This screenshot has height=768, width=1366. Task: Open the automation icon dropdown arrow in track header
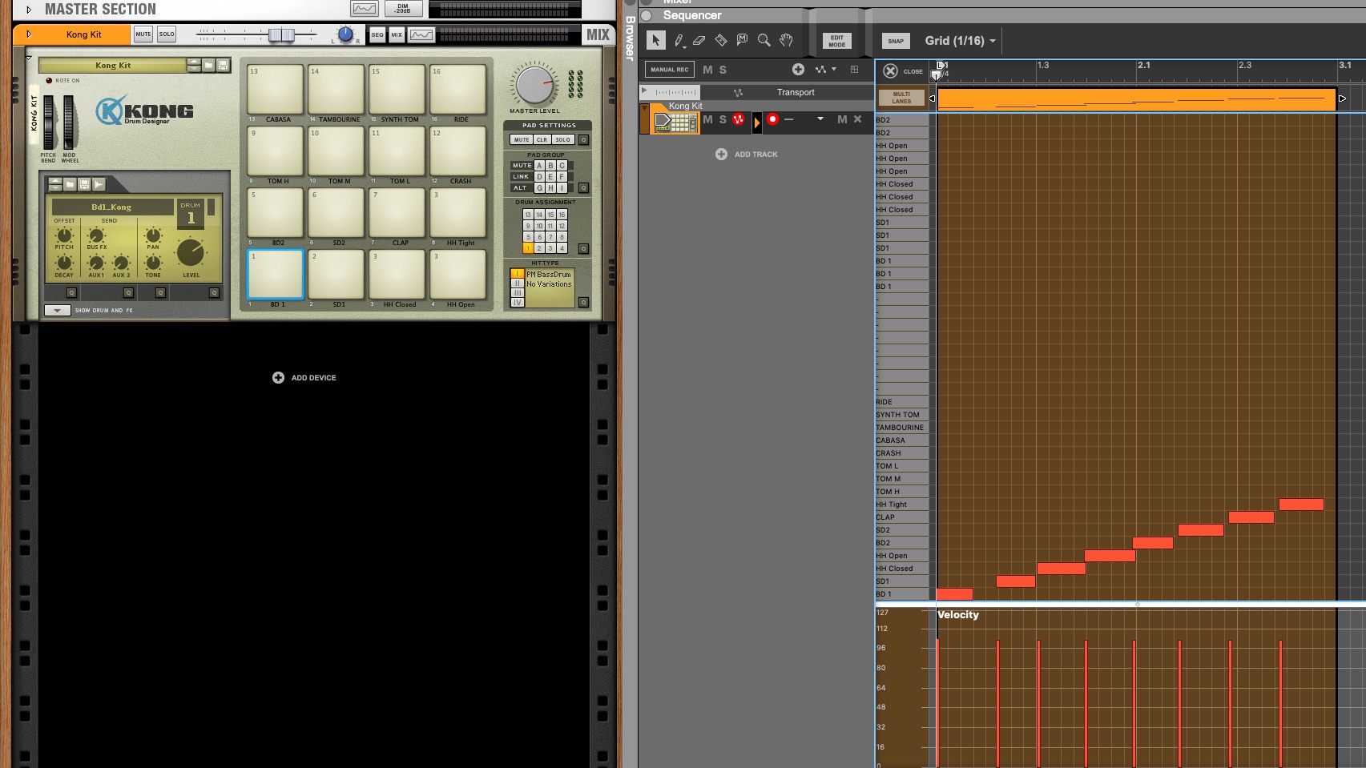coord(834,69)
